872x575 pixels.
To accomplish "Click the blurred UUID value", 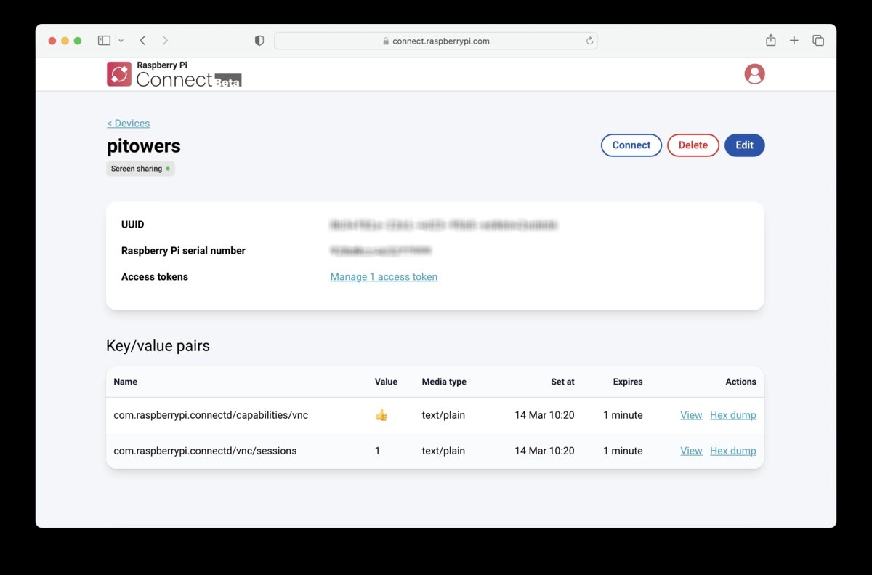I will pyautogui.click(x=443, y=225).
